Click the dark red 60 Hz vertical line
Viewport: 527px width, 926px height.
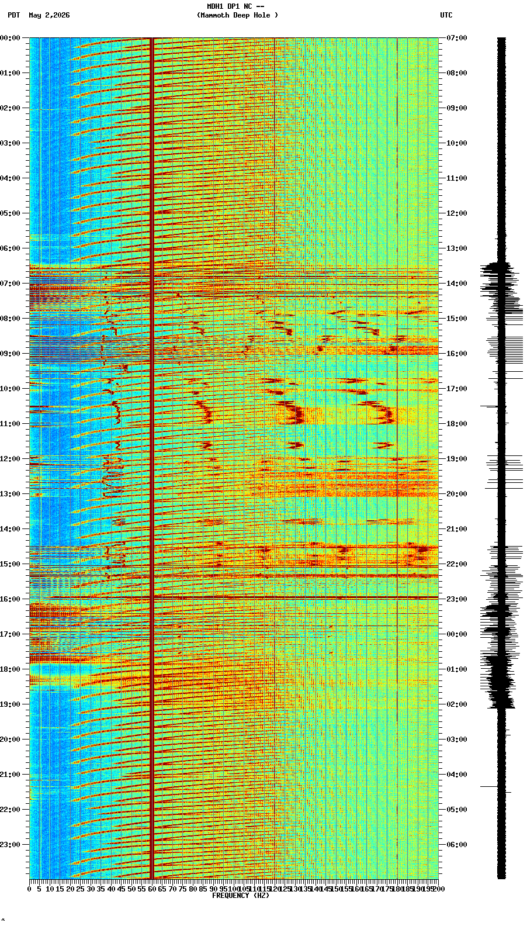pos(152,458)
